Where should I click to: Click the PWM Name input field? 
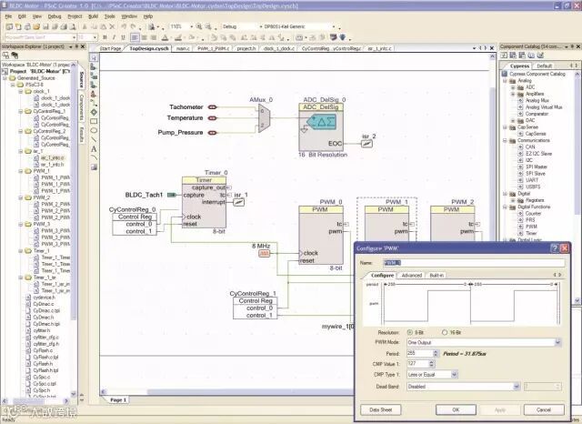click(474, 263)
